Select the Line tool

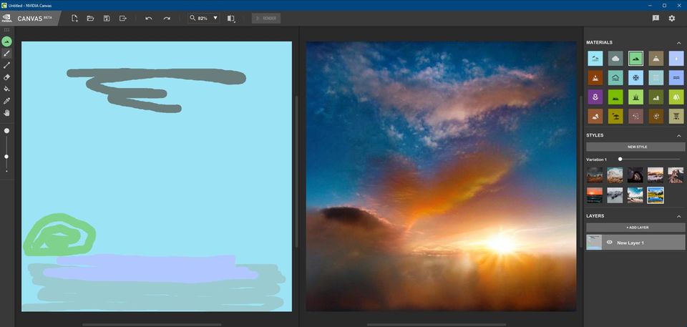6,65
